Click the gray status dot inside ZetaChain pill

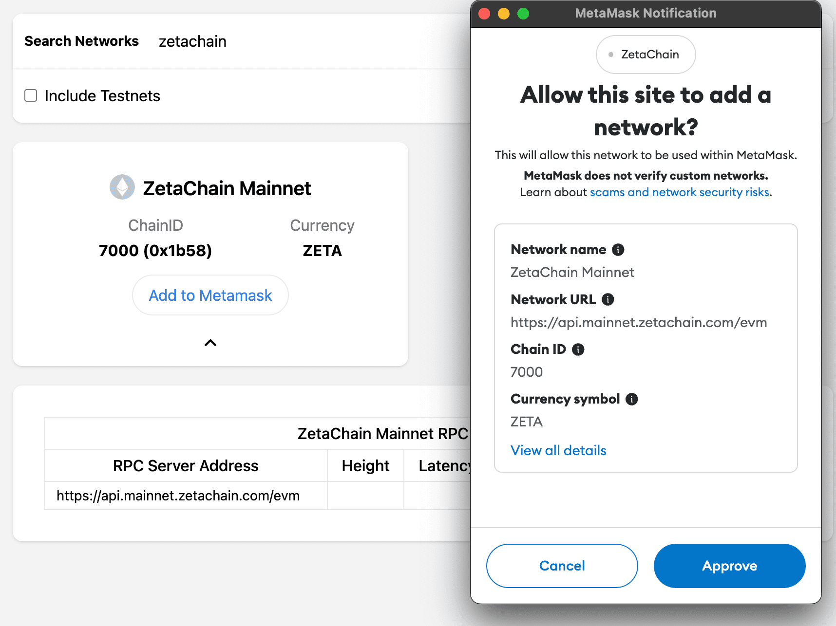(x=611, y=55)
